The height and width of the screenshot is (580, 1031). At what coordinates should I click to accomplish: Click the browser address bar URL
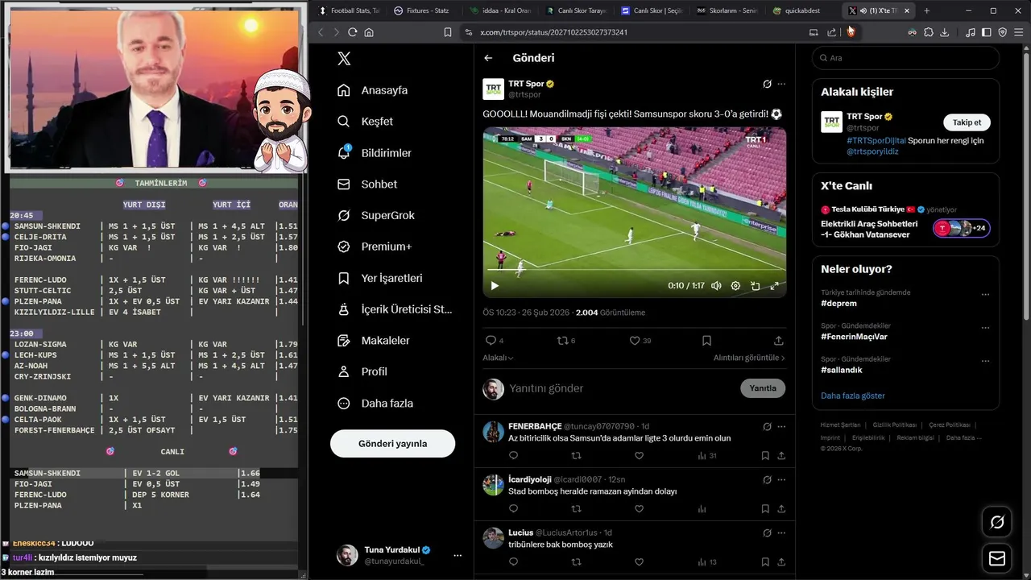[553, 32]
